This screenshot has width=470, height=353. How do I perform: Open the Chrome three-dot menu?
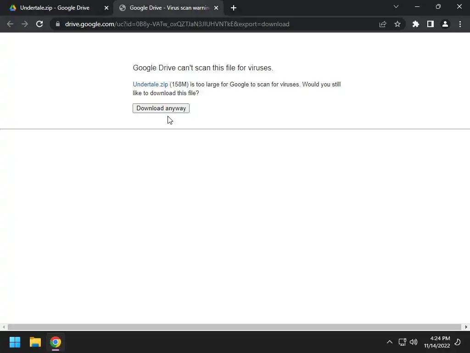[x=460, y=24]
